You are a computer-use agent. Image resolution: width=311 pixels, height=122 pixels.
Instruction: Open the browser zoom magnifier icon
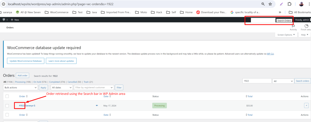263,4
